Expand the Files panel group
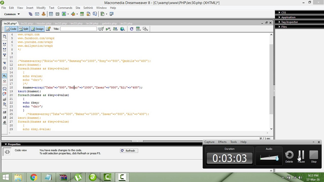 click(282, 27)
